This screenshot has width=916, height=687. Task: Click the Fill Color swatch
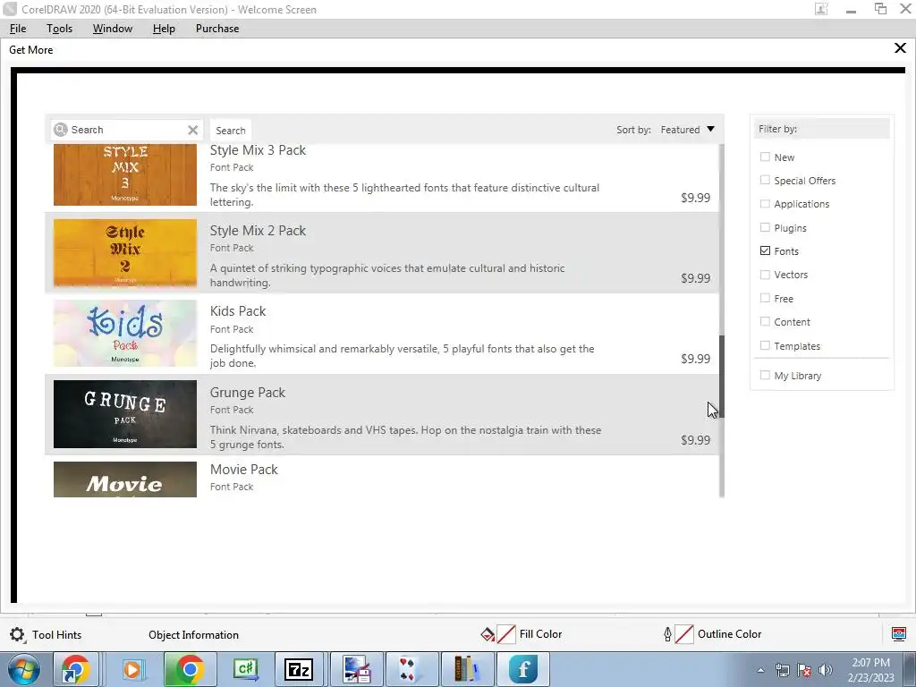coord(506,634)
